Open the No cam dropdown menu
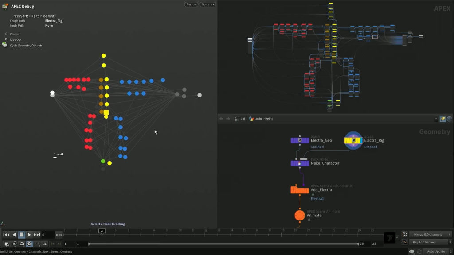The height and width of the screenshot is (255, 454). (207, 4)
